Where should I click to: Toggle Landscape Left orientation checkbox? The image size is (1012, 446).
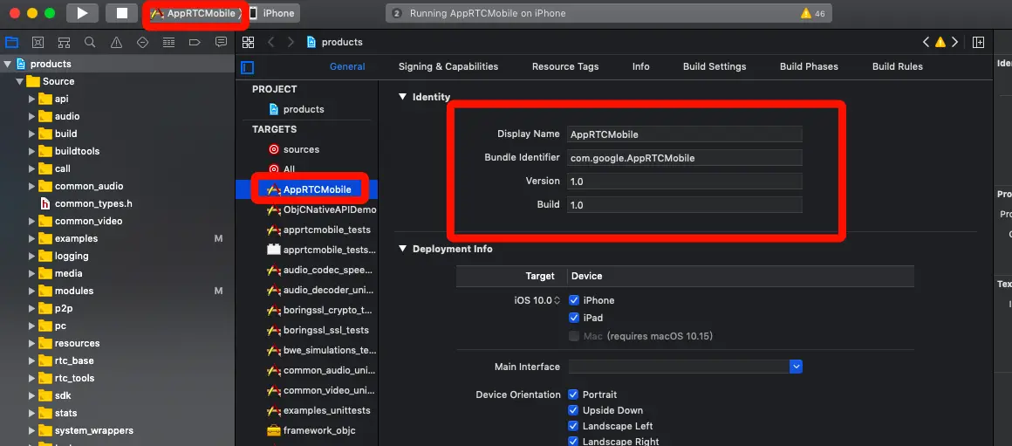(573, 426)
